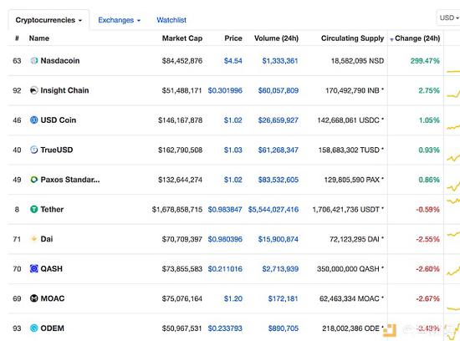This screenshot has width=460, height=341.
Task: Click the green Tether logo icon
Action: (34, 209)
